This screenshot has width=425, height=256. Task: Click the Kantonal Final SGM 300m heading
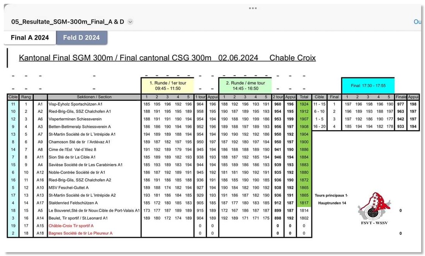pyautogui.click(x=167, y=58)
